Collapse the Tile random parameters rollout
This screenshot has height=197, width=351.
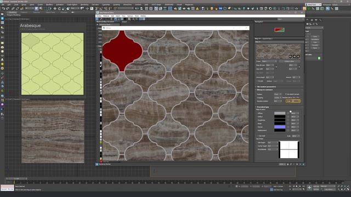point(266,86)
